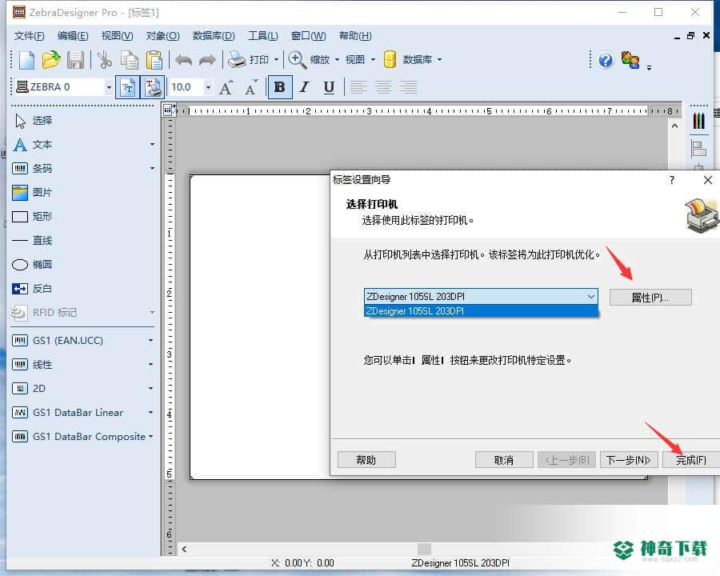The image size is (720, 576).
Task: Cut selection with the scissors icon
Action: (x=105, y=60)
